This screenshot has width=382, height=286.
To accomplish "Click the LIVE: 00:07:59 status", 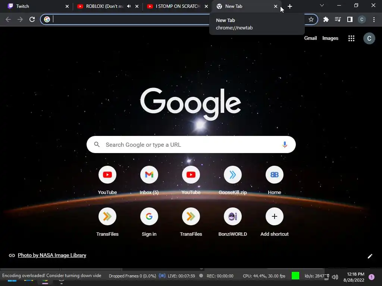I will pos(181,276).
